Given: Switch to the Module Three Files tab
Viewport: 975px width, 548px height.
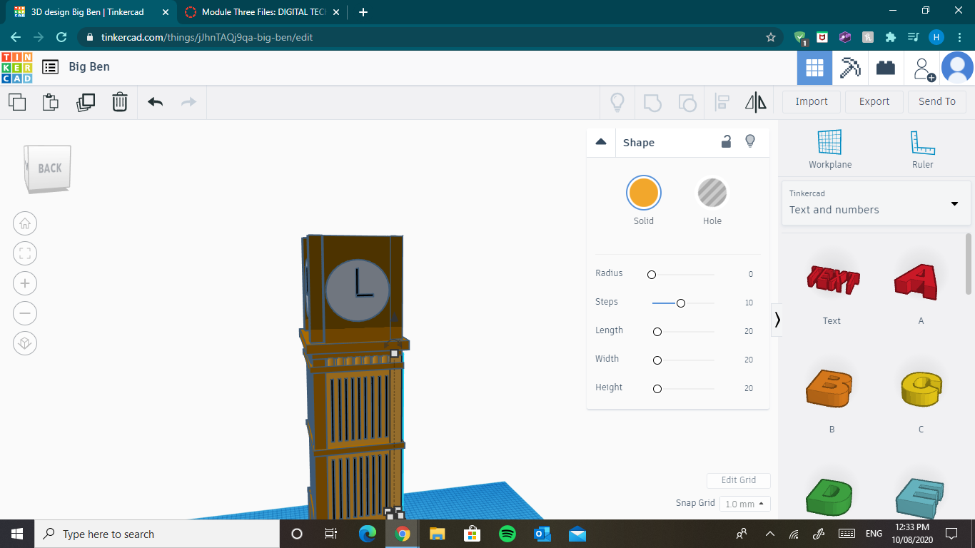Looking at the screenshot, I should click(263, 12).
